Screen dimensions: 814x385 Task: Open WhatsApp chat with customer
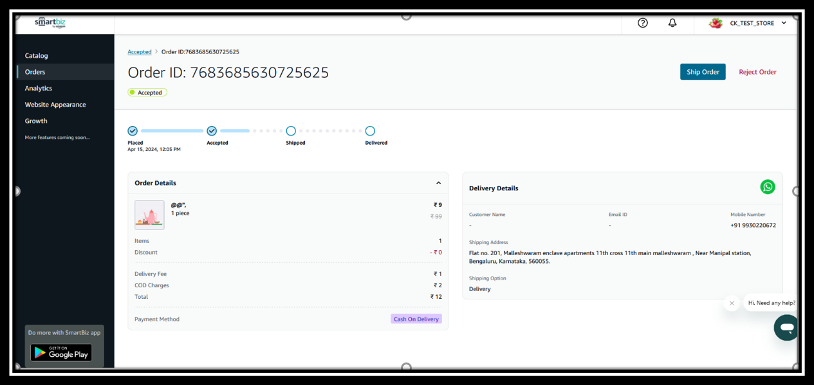(x=768, y=187)
